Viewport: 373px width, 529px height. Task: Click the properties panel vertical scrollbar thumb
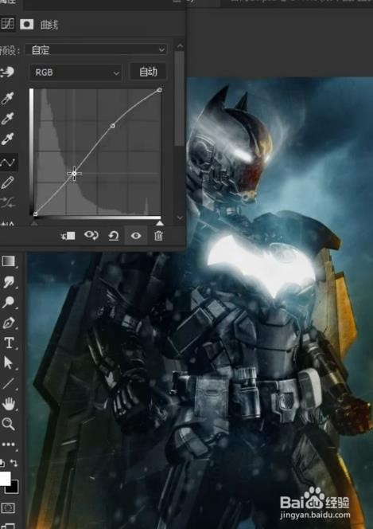click(180, 98)
